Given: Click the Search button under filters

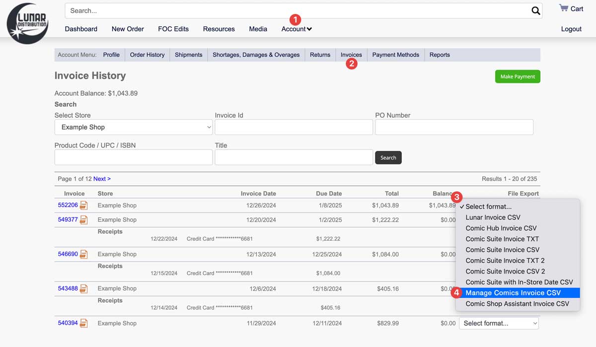Looking at the screenshot, I should tap(388, 157).
